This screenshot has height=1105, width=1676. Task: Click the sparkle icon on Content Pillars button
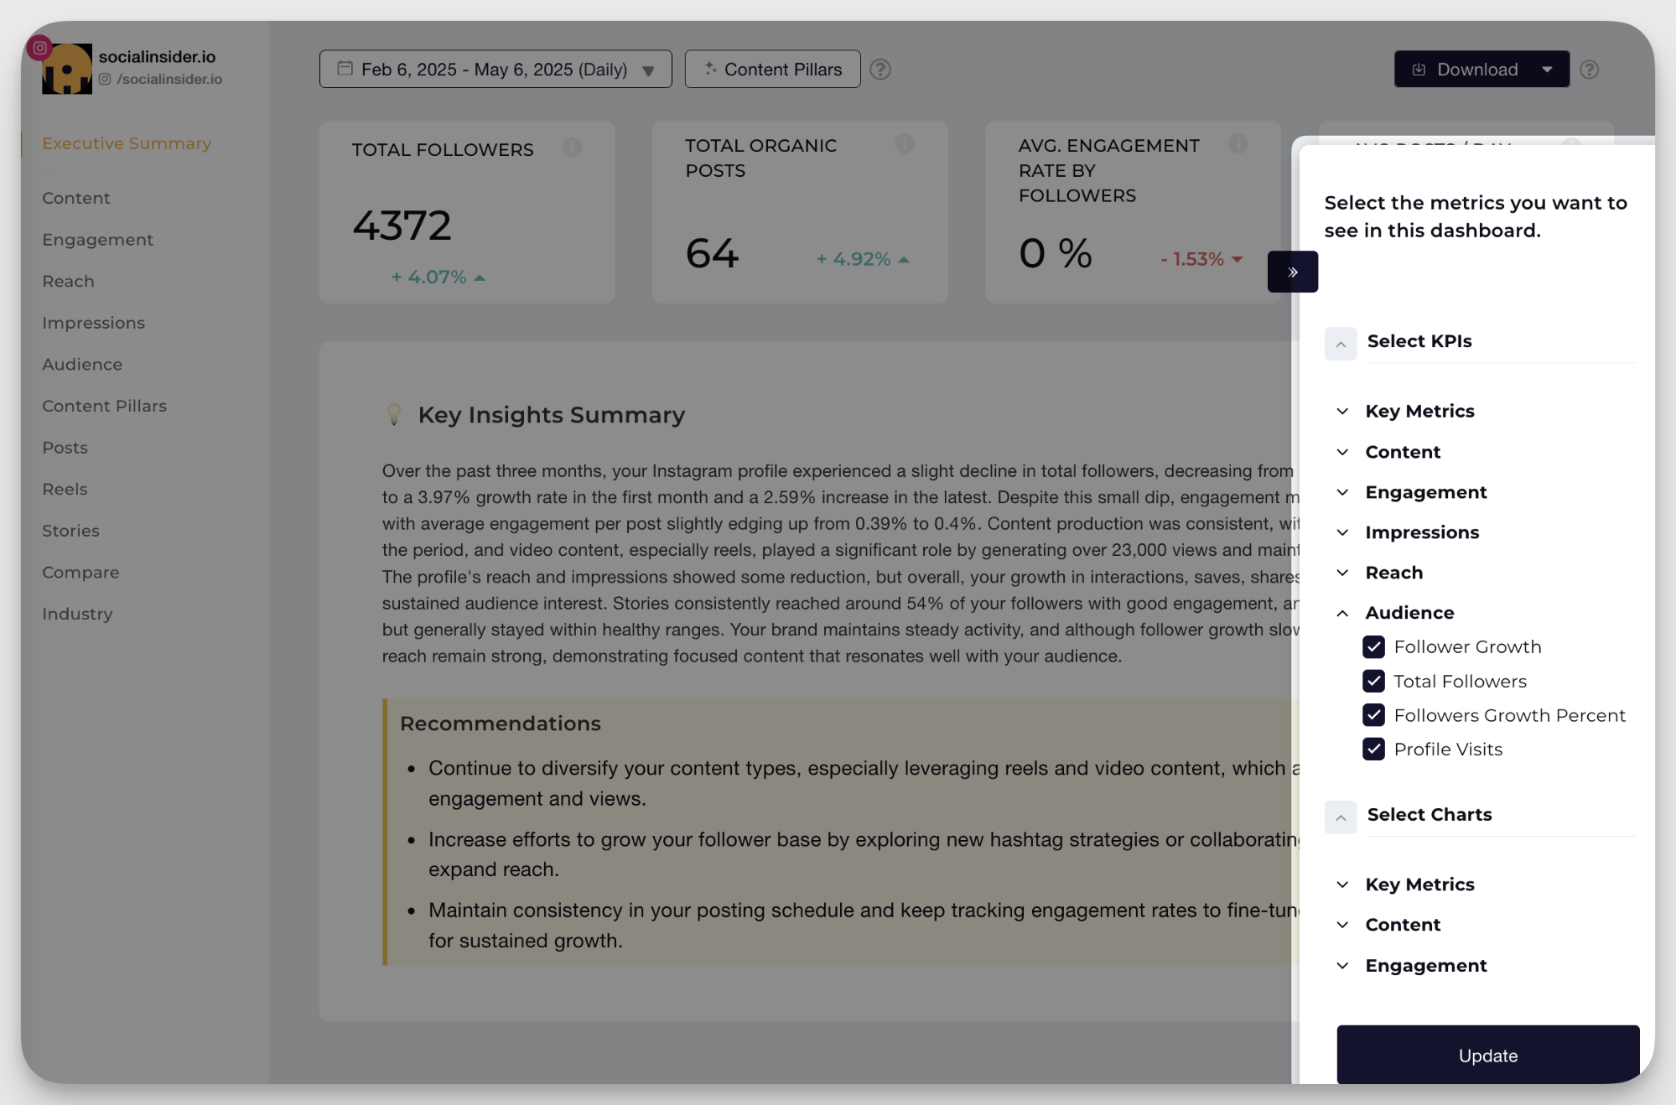[x=712, y=69]
